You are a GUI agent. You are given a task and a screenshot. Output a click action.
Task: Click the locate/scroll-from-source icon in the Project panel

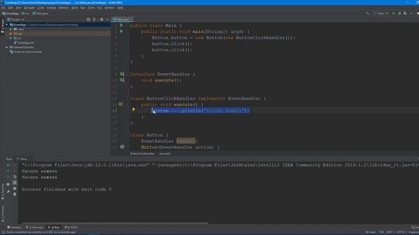(88, 20)
